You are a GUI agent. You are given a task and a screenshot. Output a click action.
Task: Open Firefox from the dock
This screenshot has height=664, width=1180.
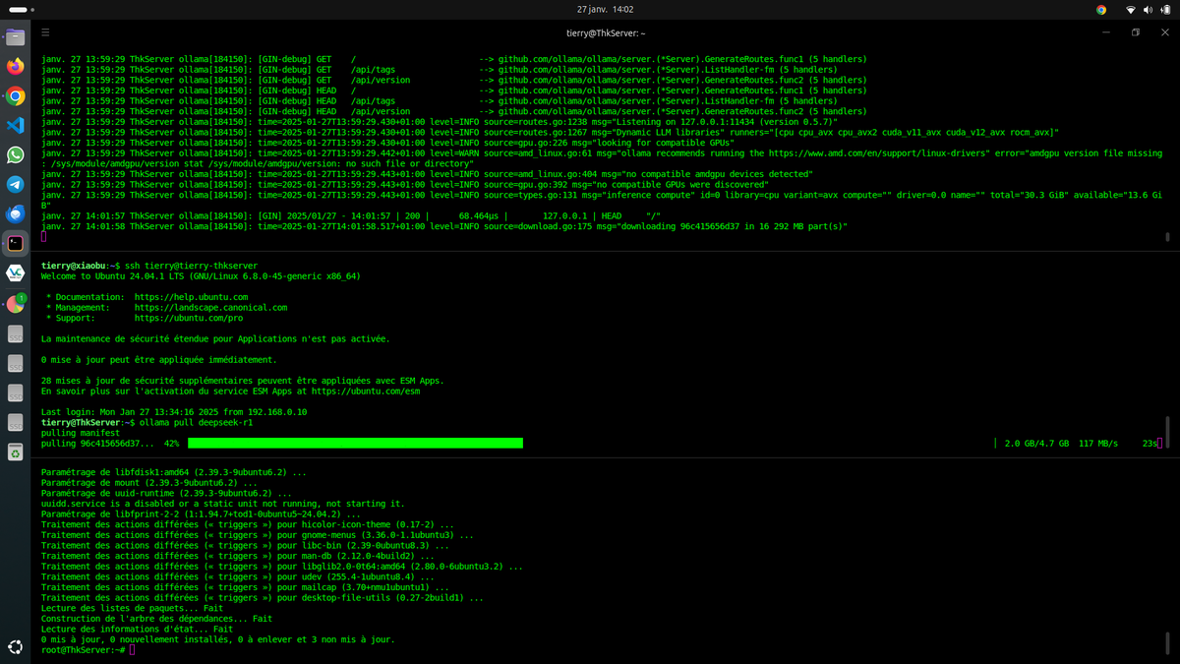click(14, 67)
